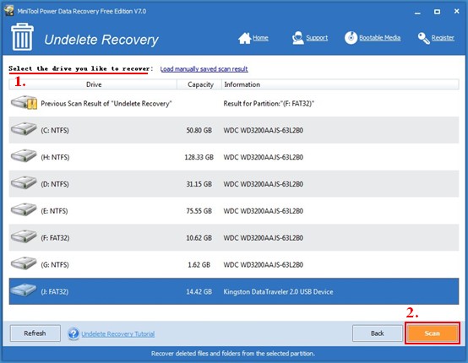Screen dimensions: 468x363
Task: Click the drive icon for E: NTFS
Action: coord(24,209)
